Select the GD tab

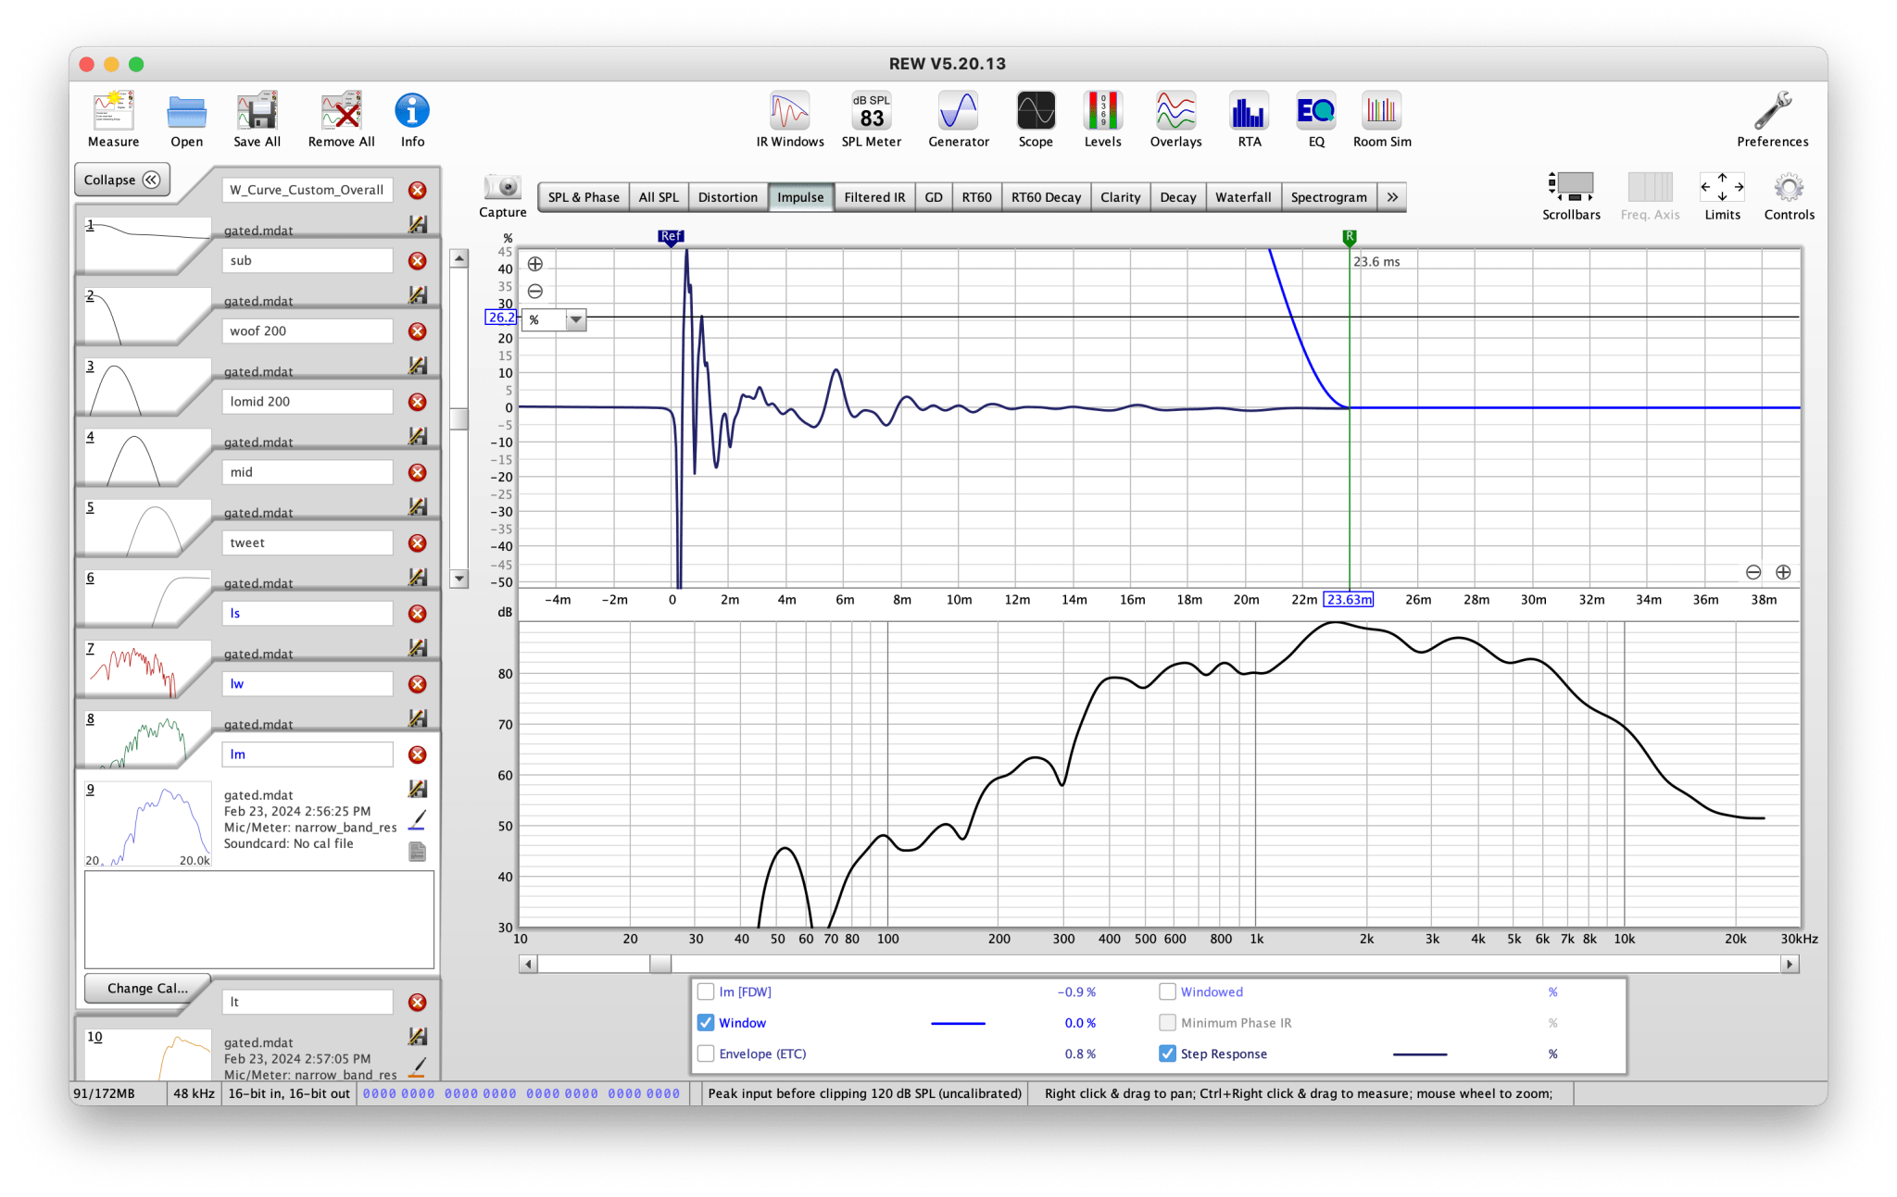(x=934, y=197)
